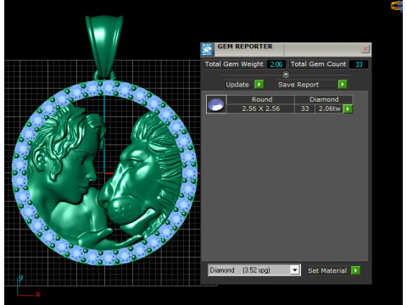
Task: Select the round gem thumbnail
Action: (x=216, y=104)
